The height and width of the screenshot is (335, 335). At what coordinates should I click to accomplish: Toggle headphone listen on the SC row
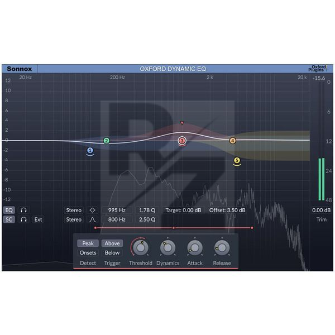pos(23,219)
